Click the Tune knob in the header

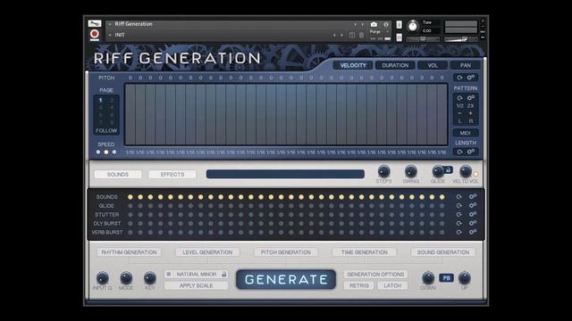click(413, 26)
